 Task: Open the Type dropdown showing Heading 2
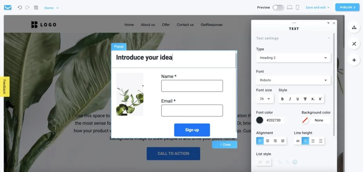pyautogui.click(x=293, y=58)
